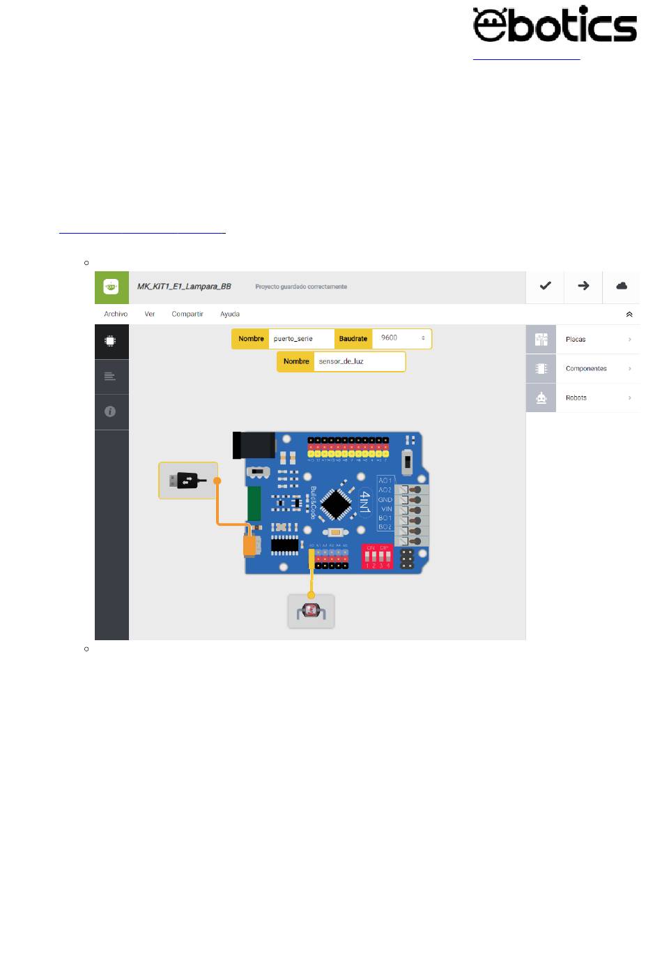Collapse the header with the double chevron
Screen dimensions: 662x961
(x=629, y=315)
